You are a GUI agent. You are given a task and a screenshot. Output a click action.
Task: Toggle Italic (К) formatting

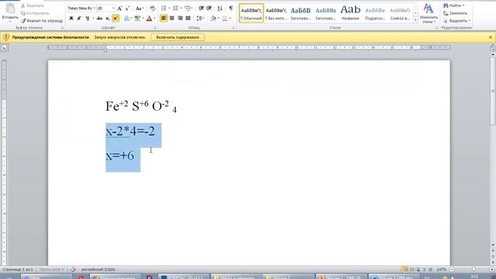pos(79,19)
